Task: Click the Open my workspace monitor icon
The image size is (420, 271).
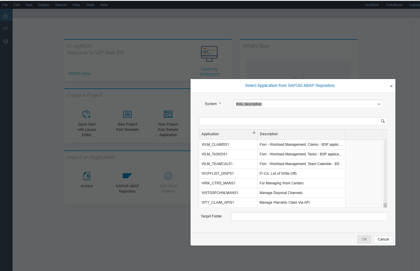Action: [209, 54]
